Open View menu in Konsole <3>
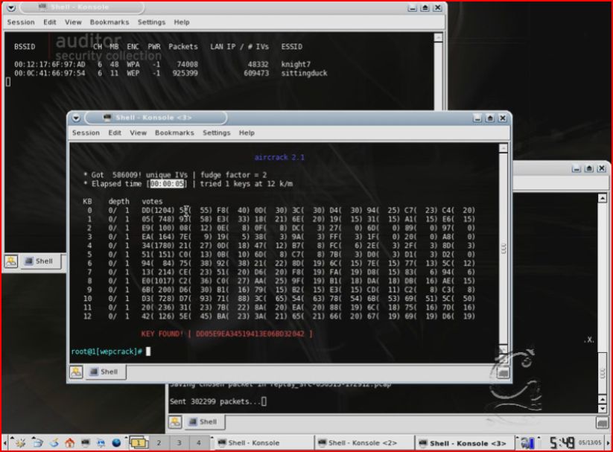The image size is (613, 452). pyautogui.click(x=138, y=133)
